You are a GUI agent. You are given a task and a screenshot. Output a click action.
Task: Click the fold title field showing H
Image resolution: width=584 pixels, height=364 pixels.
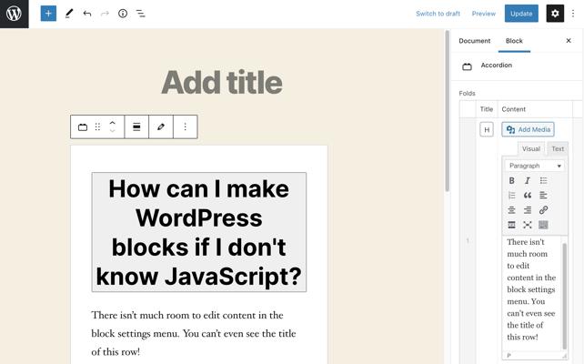(x=487, y=129)
